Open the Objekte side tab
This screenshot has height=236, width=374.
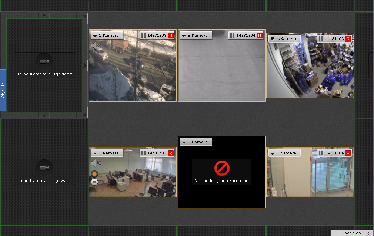(3, 90)
